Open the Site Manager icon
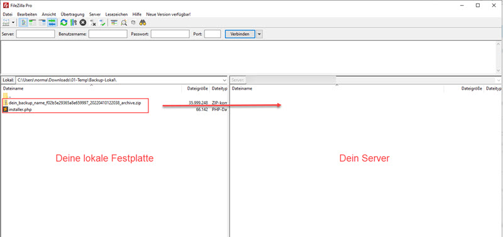Screen dimensions: 503x237 (6, 23)
